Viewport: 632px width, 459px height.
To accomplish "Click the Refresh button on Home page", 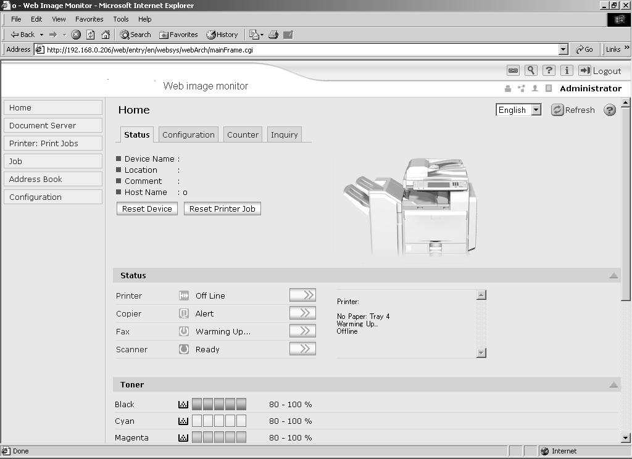I will click(x=573, y=110).
